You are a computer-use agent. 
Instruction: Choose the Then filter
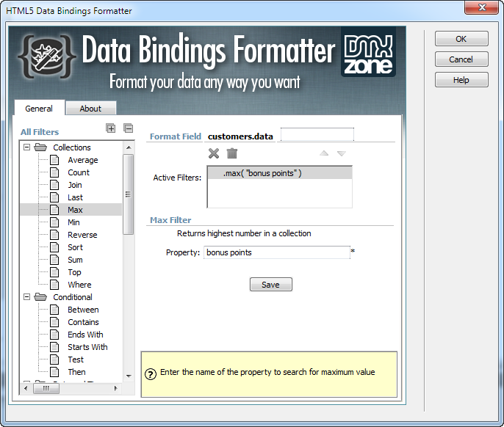pyautogui.click(x=77, y=372)
